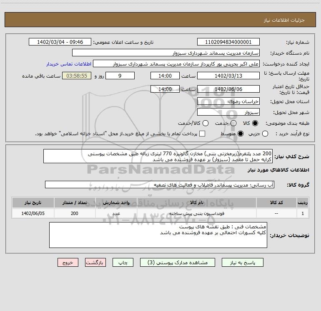Click the need date cell 1402/06/05

point(33,213)
